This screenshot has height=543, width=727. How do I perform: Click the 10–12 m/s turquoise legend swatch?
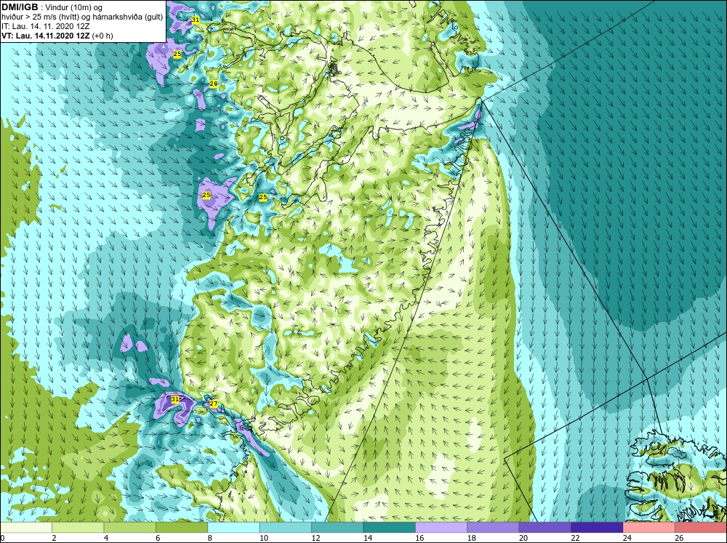pos(286,528)
